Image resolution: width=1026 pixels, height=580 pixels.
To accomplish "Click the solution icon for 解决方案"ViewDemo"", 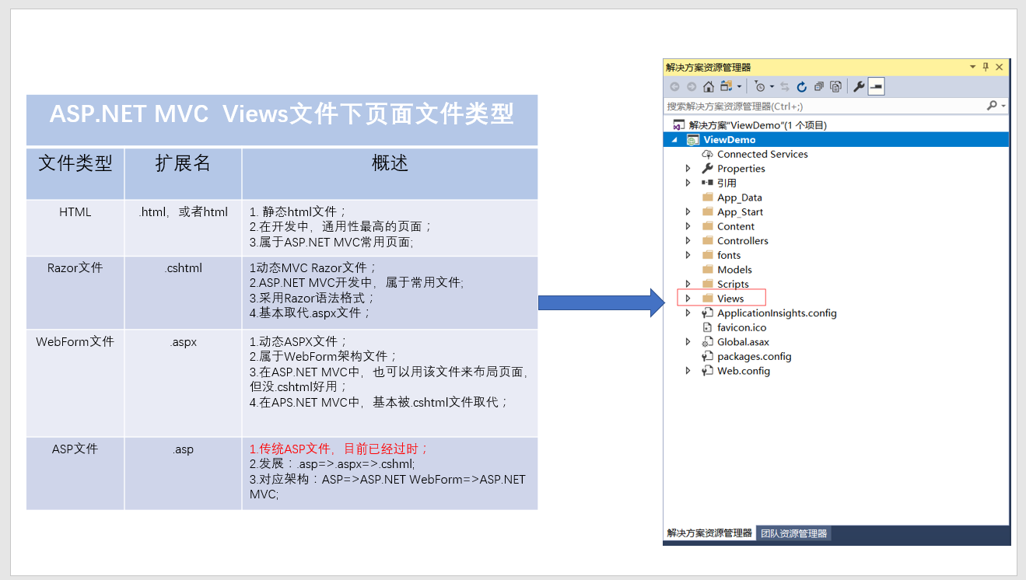I will point(679,125).
